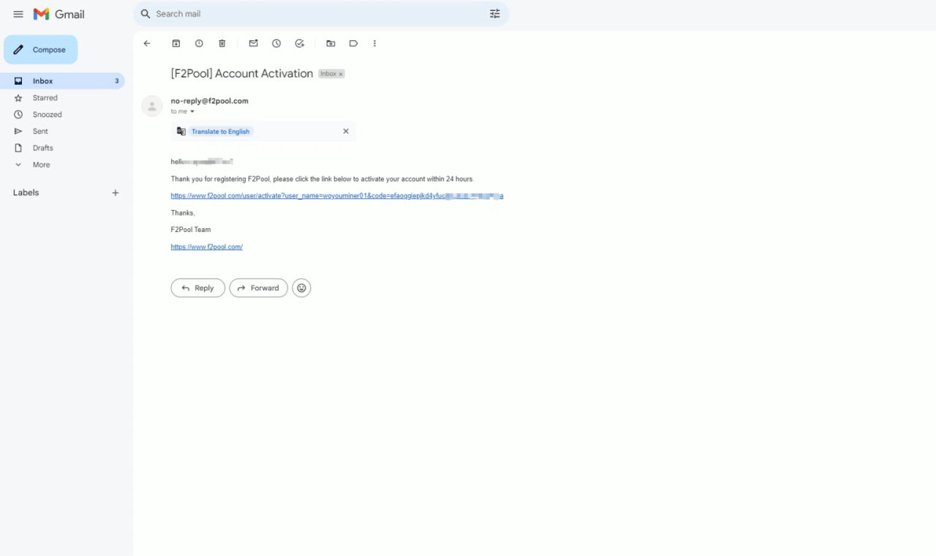This screenshot has height=556, width=936.
Task: Dismiss the Translate to English bar
Action: click(346, 132)
